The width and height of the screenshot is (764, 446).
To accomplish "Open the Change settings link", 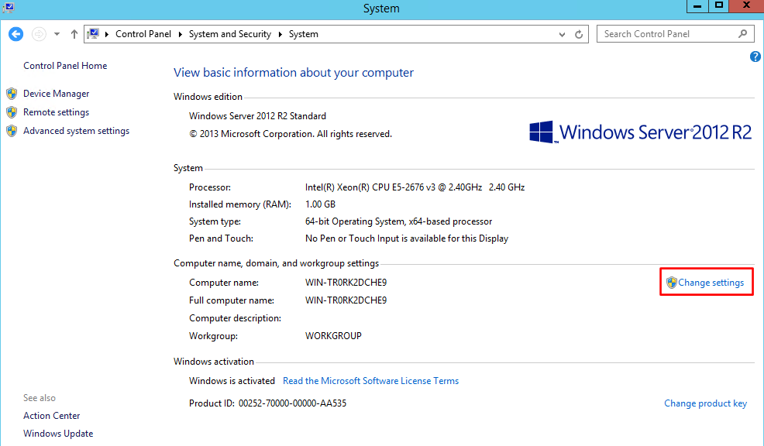I will tap(711, 283).
